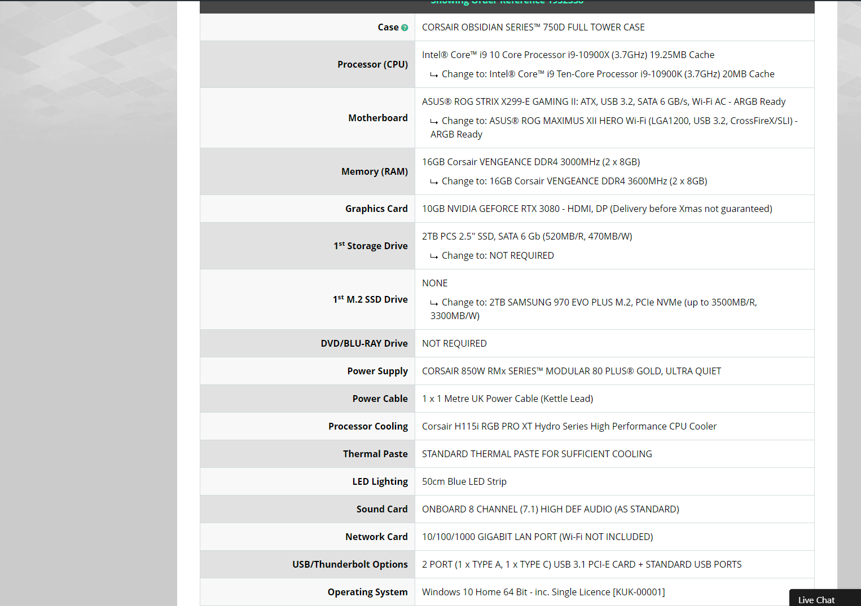The image size is (861, 606).
Task: Click 2 PORT USB 3.1 PCI-E CARD text
Action: [582, 564]
